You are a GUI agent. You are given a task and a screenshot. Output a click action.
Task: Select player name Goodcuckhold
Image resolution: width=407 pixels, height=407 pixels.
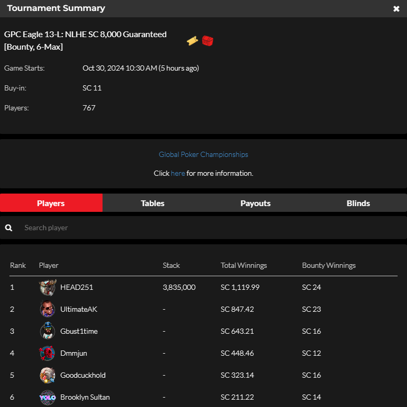click(x=83, y=375)
